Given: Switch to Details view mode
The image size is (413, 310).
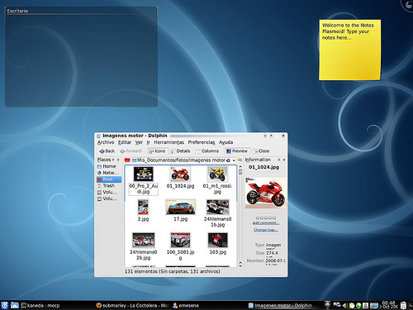Looking at the screenshot, I should [180, 151].
